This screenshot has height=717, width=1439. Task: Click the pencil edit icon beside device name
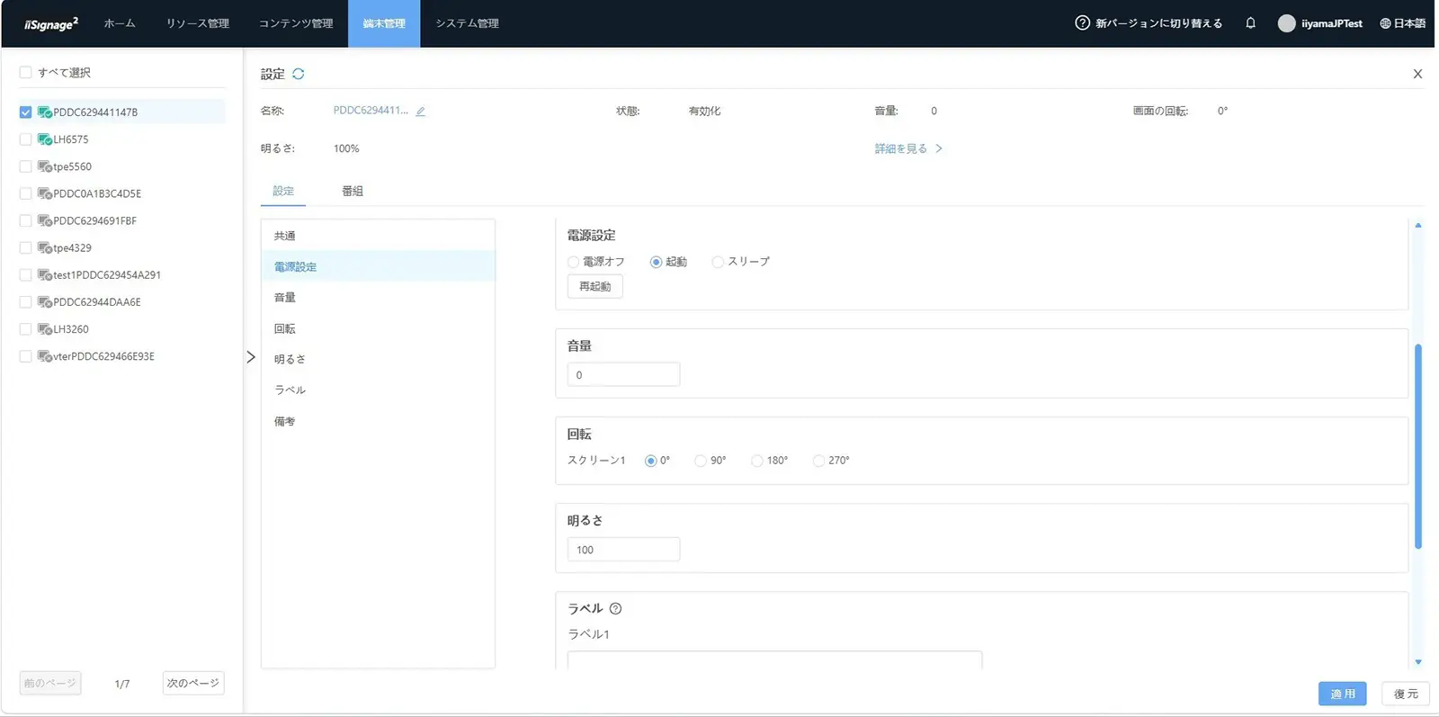[x=420, y=112]
